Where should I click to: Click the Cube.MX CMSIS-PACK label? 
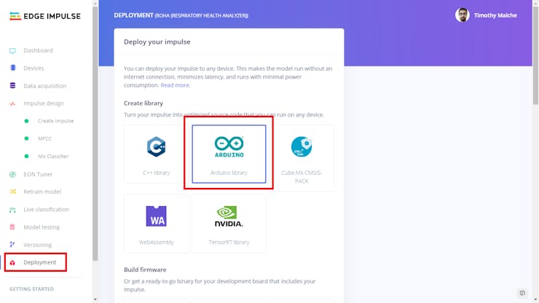point(302,177)
